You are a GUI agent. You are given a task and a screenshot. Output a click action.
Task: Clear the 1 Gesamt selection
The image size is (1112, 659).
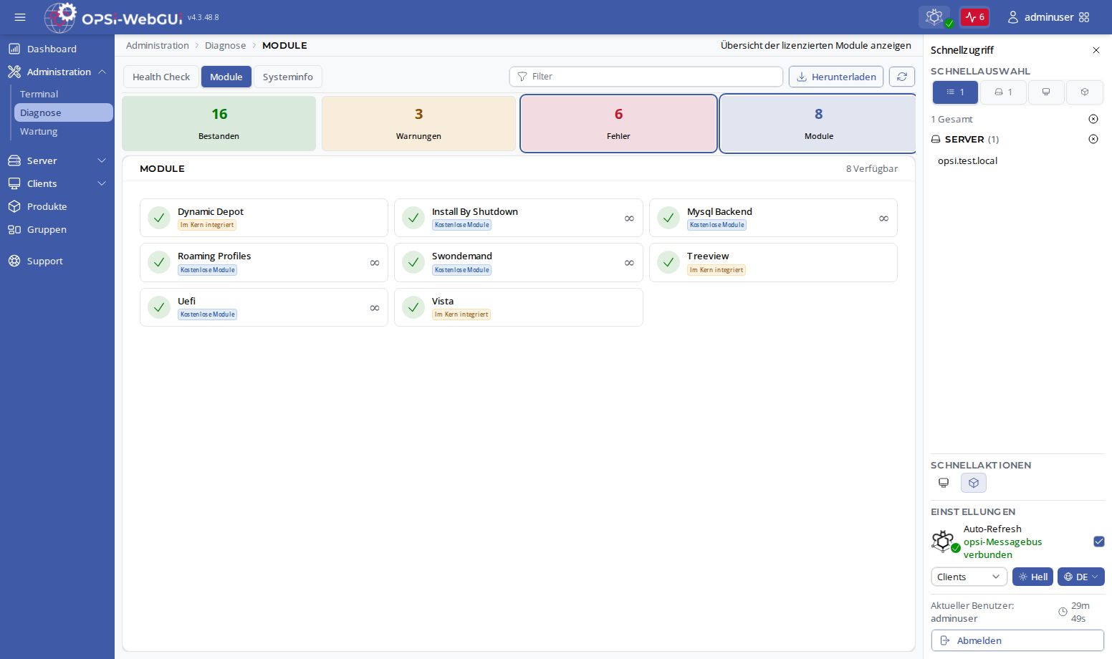click(1093, 119)
